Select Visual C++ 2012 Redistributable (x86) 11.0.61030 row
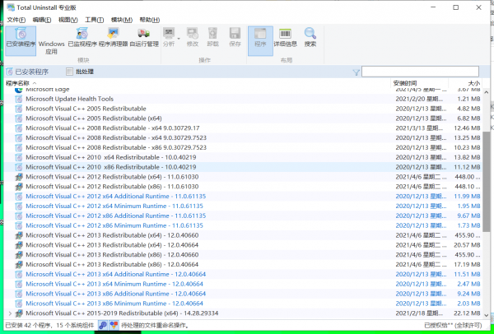494x334 pixels. pos(243,187)
